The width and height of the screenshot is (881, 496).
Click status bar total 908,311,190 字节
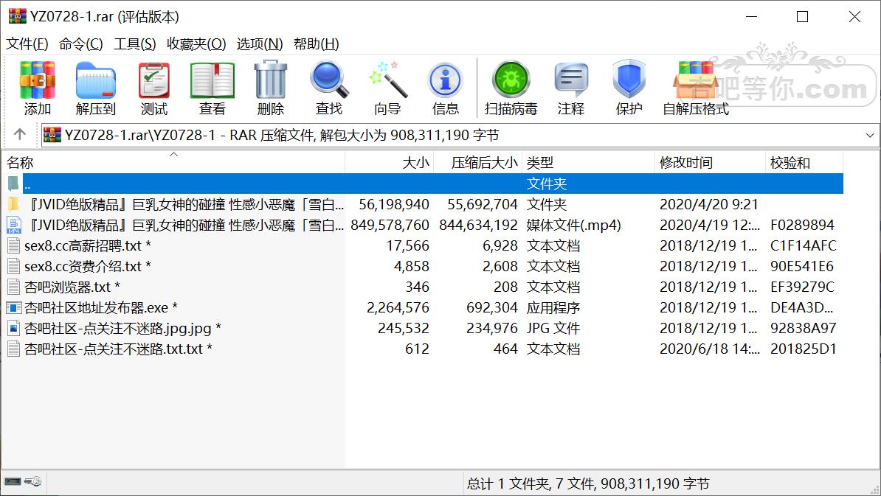point(654,483)
